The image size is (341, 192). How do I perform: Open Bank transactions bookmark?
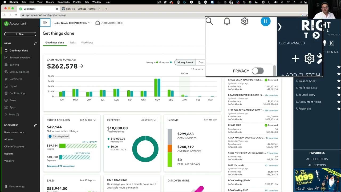[x=14, y=132]
